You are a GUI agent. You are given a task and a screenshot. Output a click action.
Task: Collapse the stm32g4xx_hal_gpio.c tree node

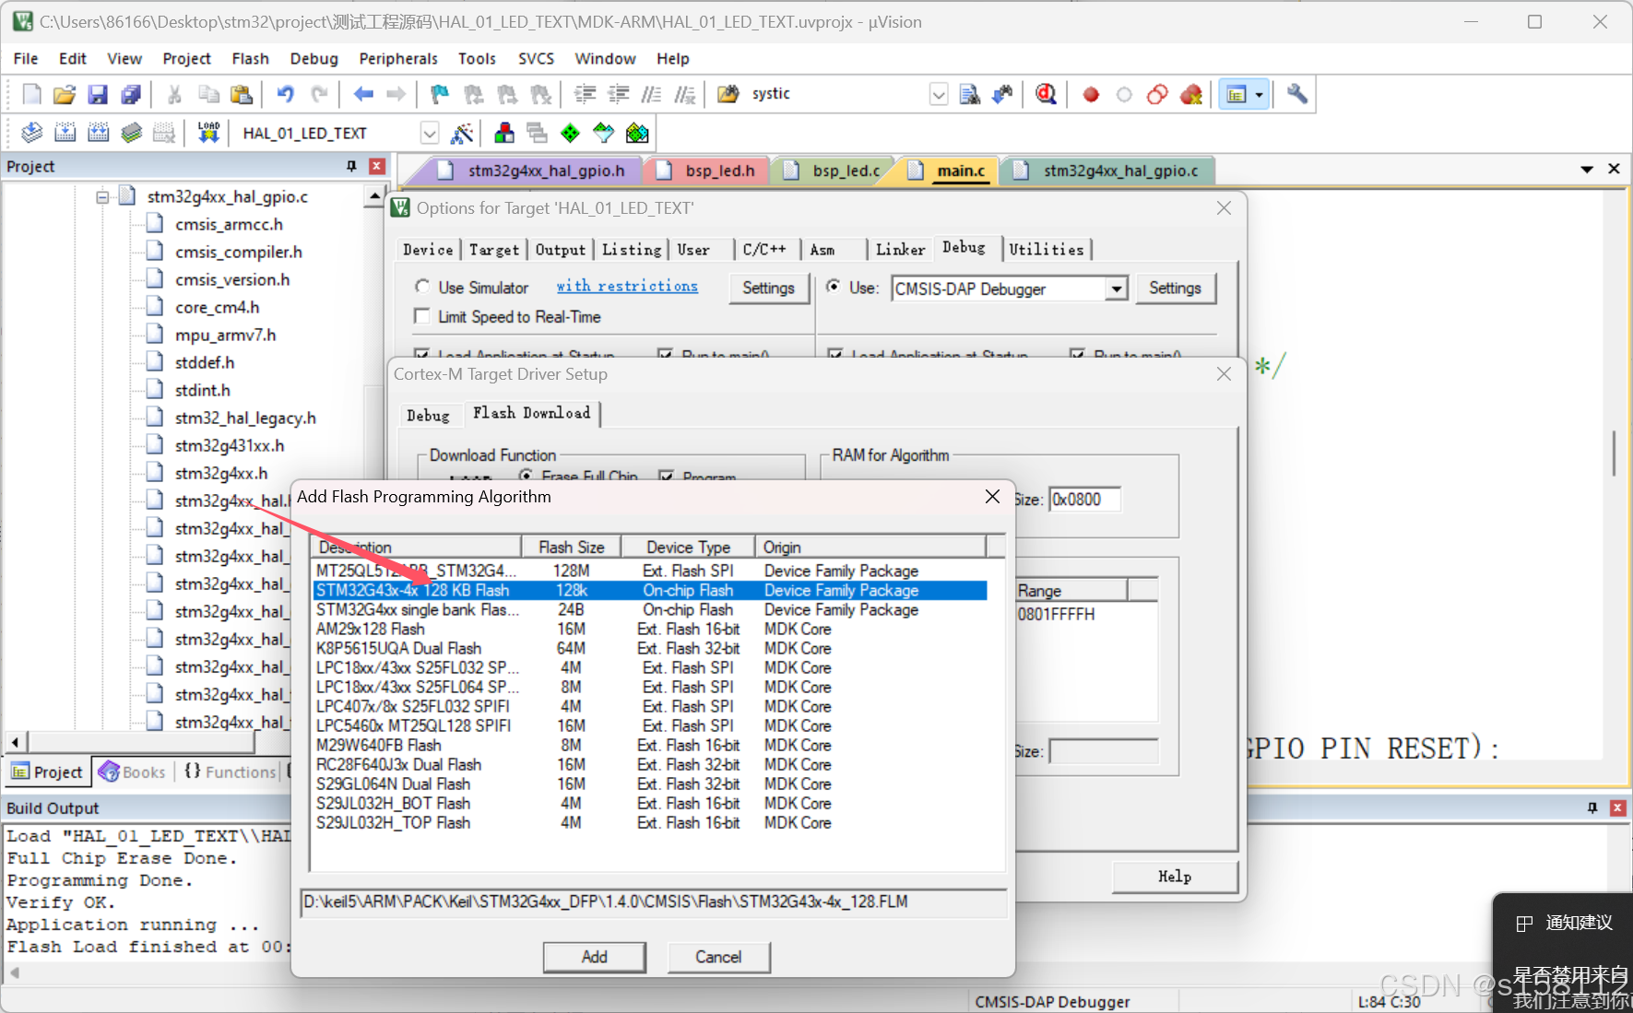pyautogui.click(x=102, y=196)
